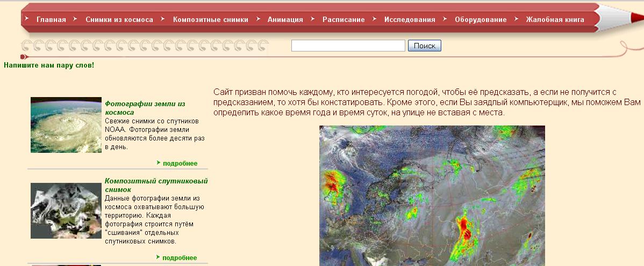Click the arrow icon before Снимки из космоса
This screenshot has height=266, width=644.
tap(75, 18)
